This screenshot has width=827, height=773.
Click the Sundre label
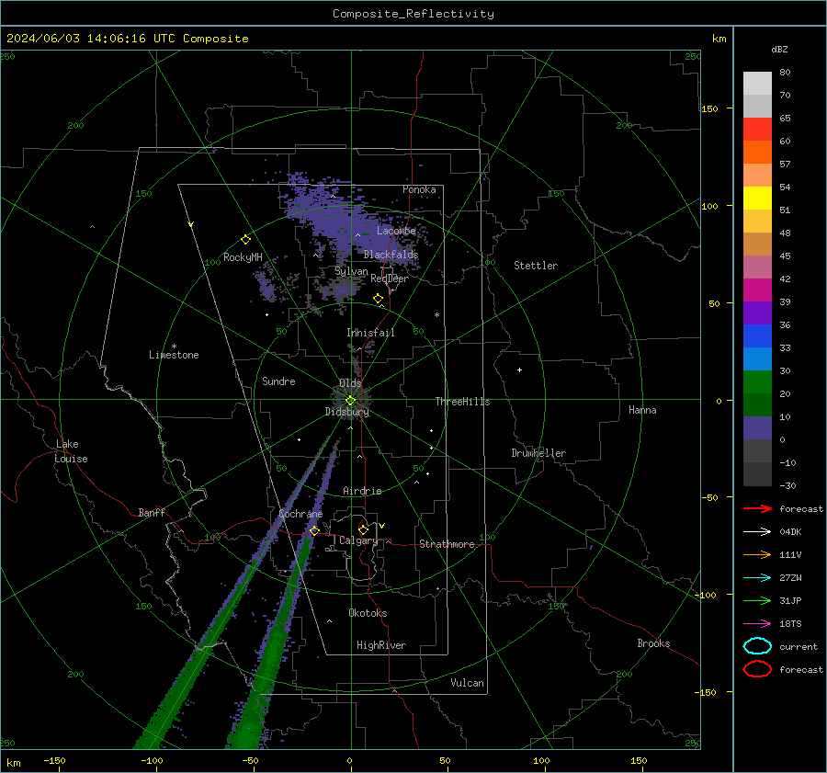[278, 381]
